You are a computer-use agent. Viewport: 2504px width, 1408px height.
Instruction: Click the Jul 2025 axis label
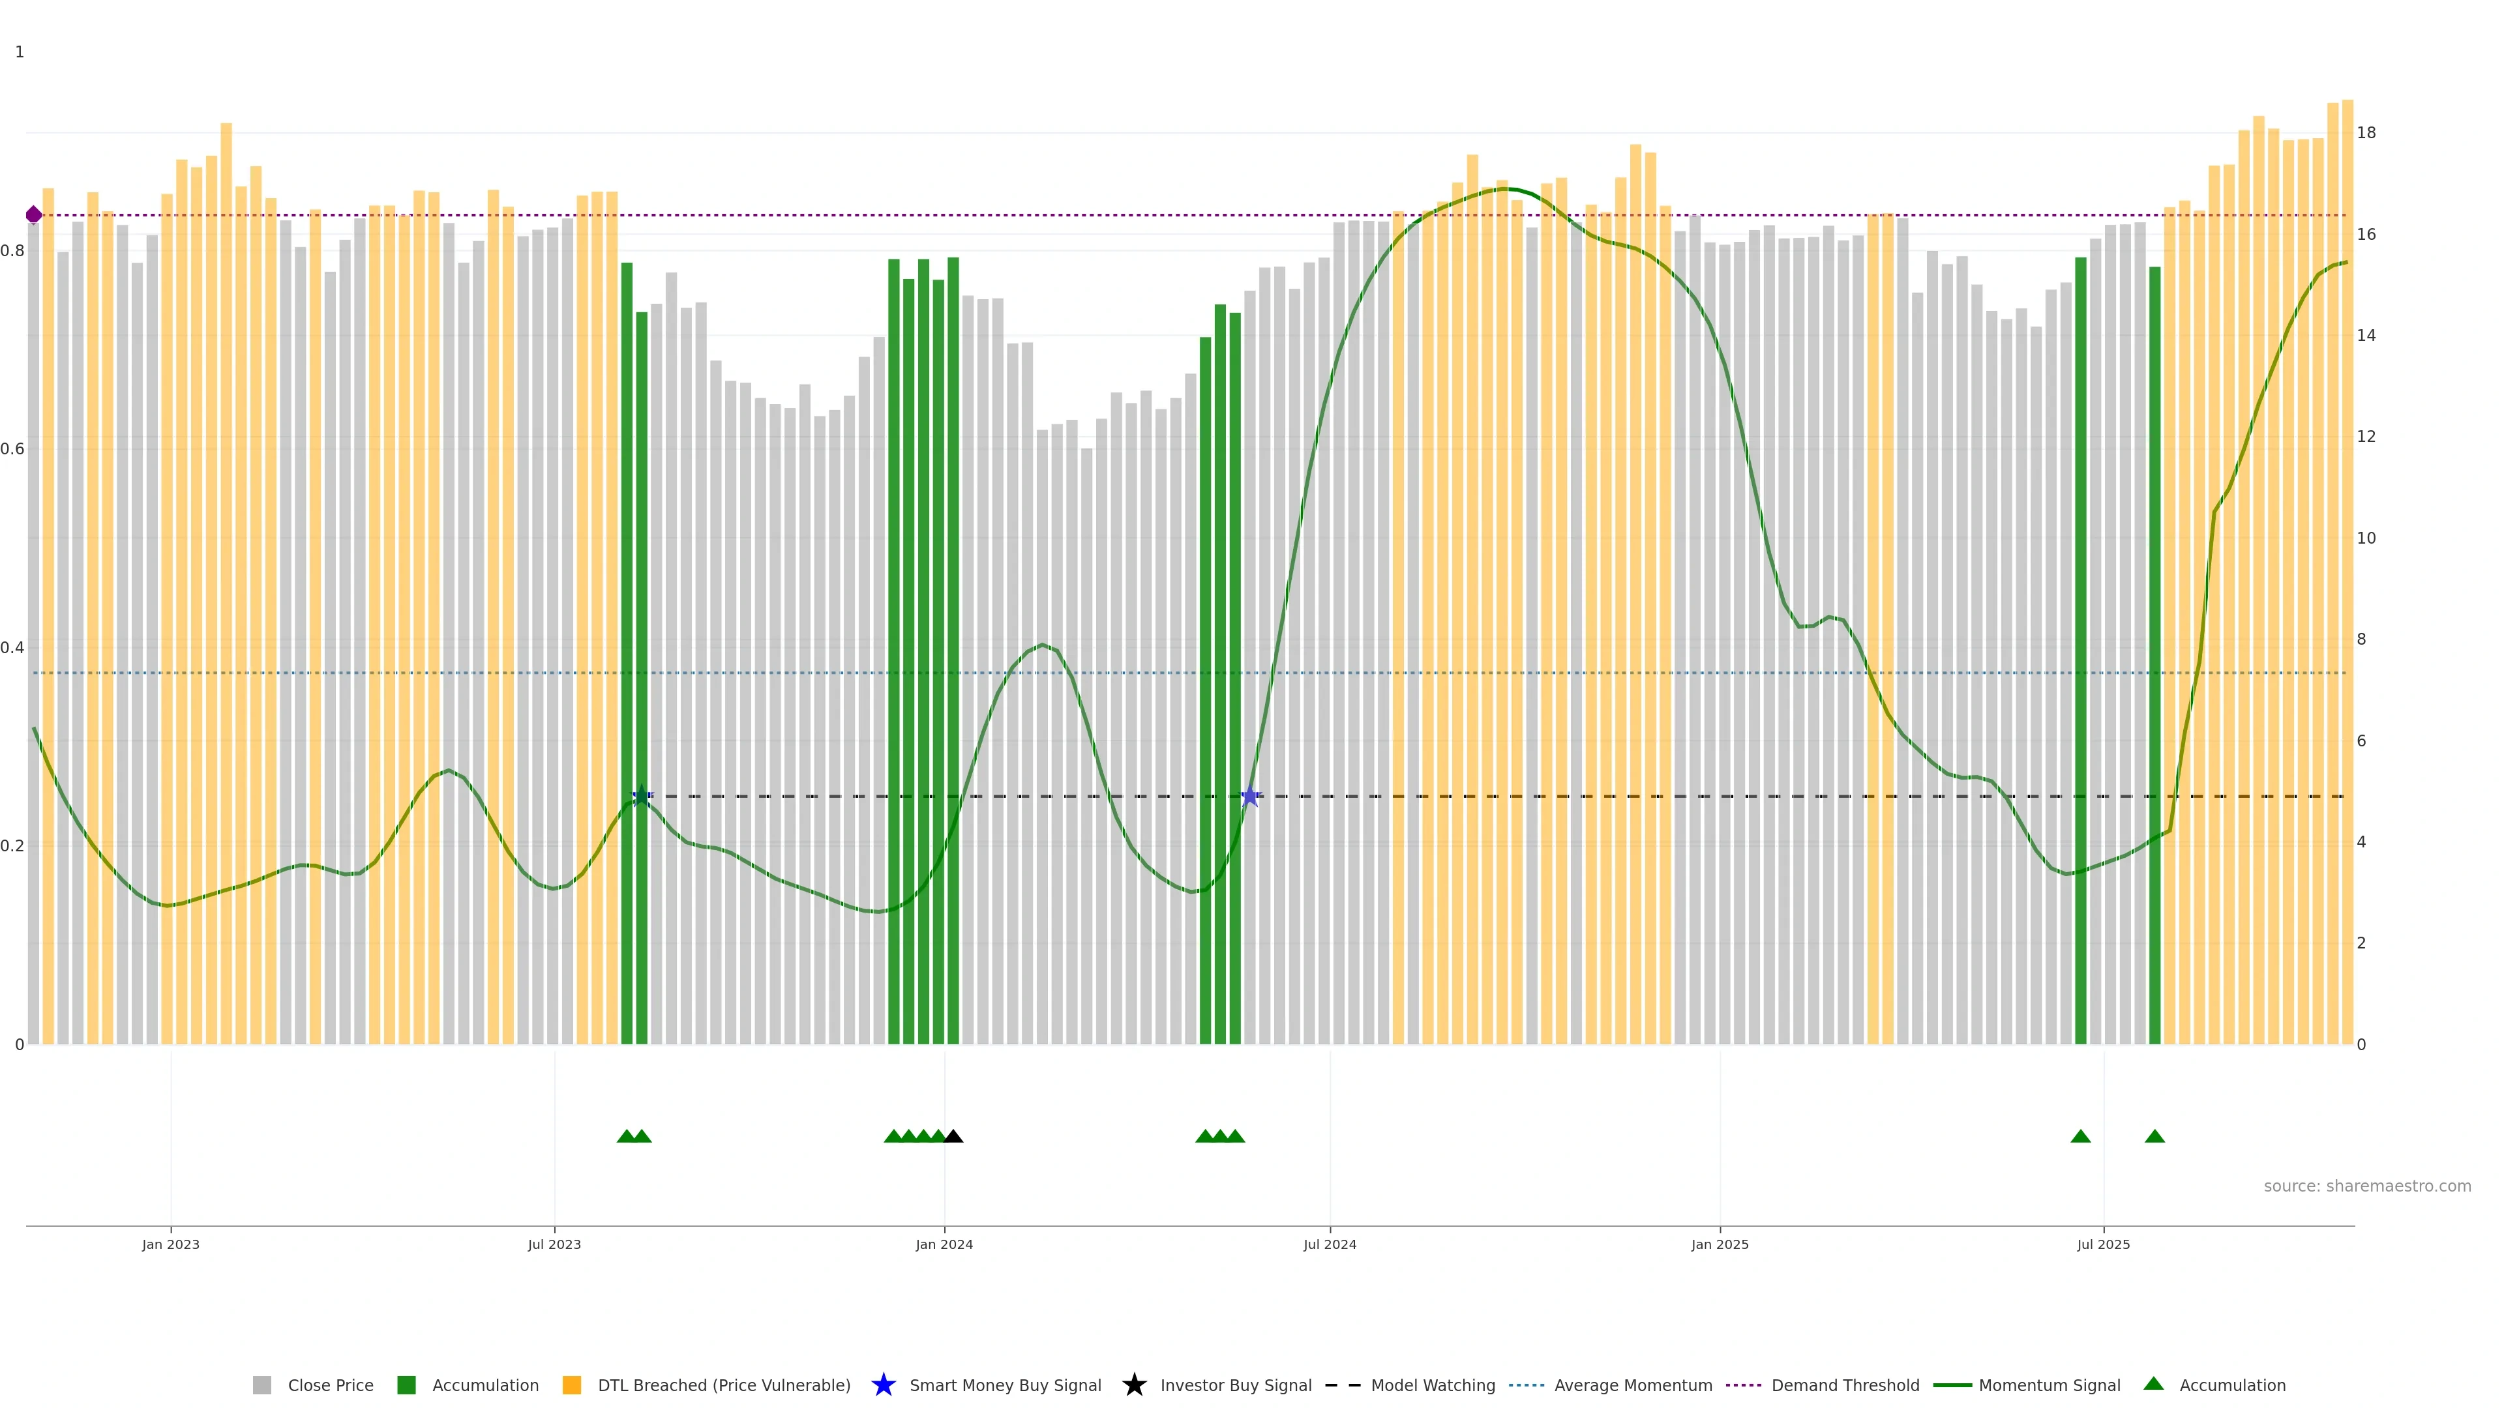click(x=2104, y=1245)
